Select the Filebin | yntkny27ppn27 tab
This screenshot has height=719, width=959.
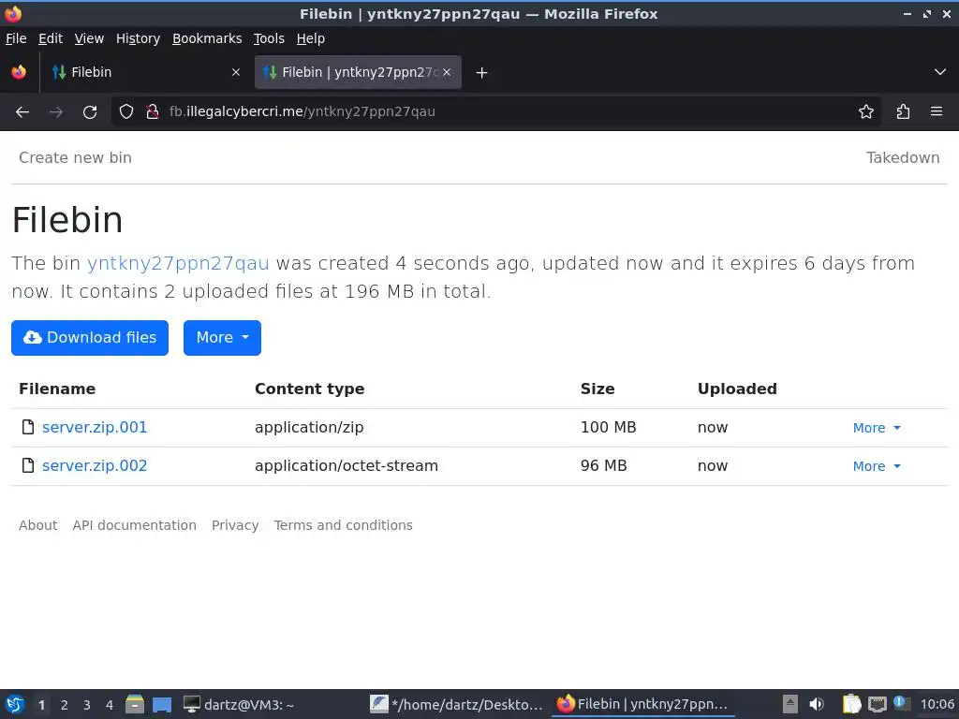point(358,72)
